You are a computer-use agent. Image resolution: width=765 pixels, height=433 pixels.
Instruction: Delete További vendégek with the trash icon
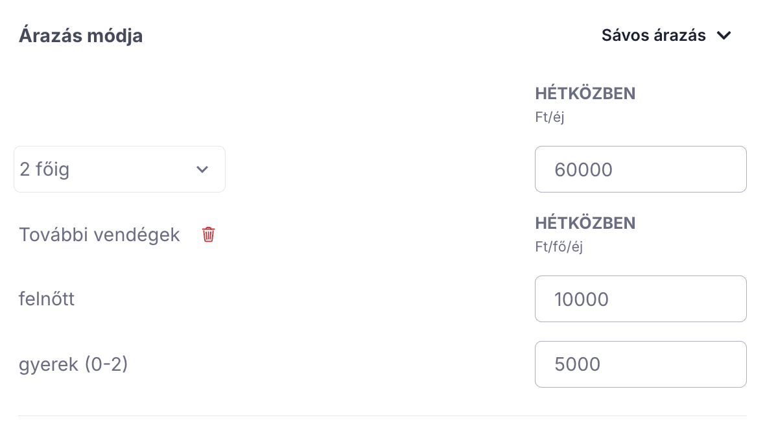[x=208, y=235]
